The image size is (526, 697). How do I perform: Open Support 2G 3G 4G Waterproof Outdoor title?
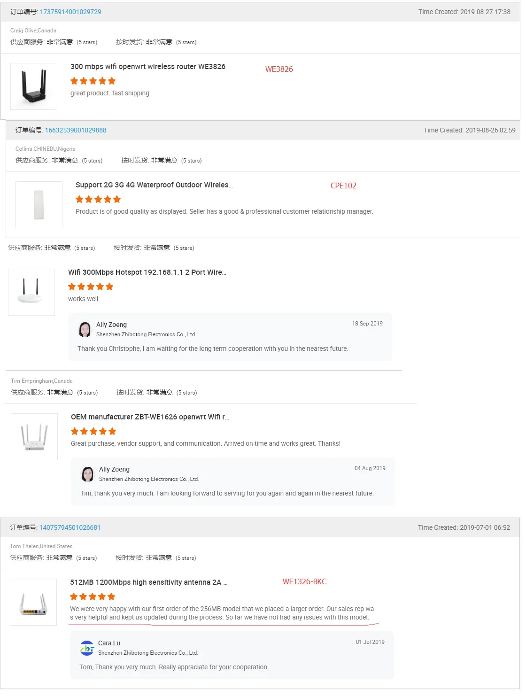tap(154, 185)
